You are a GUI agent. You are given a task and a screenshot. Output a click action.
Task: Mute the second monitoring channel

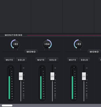pyautogui.click(x=41, y=60)
